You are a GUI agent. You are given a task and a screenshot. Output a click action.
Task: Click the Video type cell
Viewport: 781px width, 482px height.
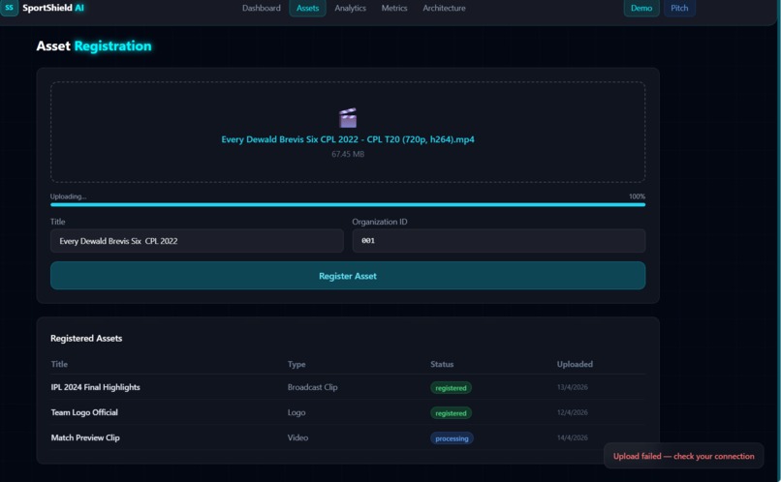tap(297, 437)
